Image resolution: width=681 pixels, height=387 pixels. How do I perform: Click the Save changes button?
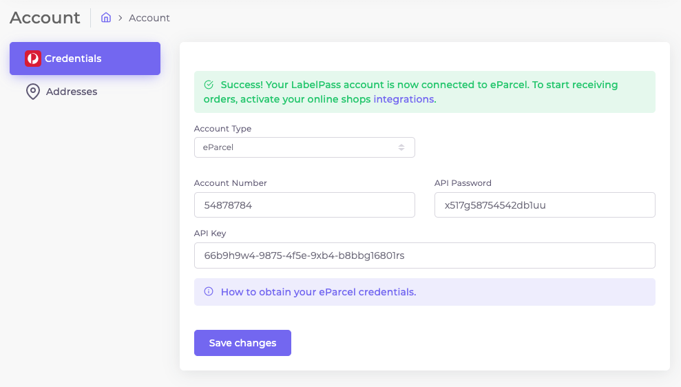click(242, 343)
